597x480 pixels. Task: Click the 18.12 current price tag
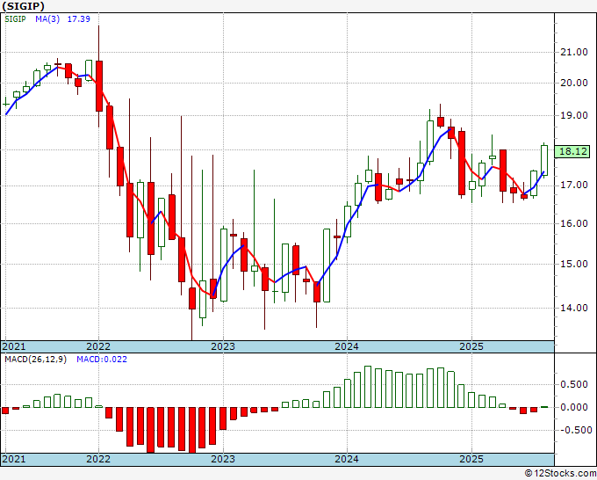(573, 151)
